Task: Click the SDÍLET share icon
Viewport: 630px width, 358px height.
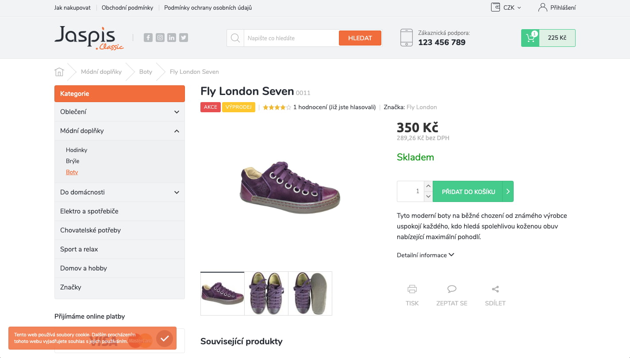Action: coord(495,289)
